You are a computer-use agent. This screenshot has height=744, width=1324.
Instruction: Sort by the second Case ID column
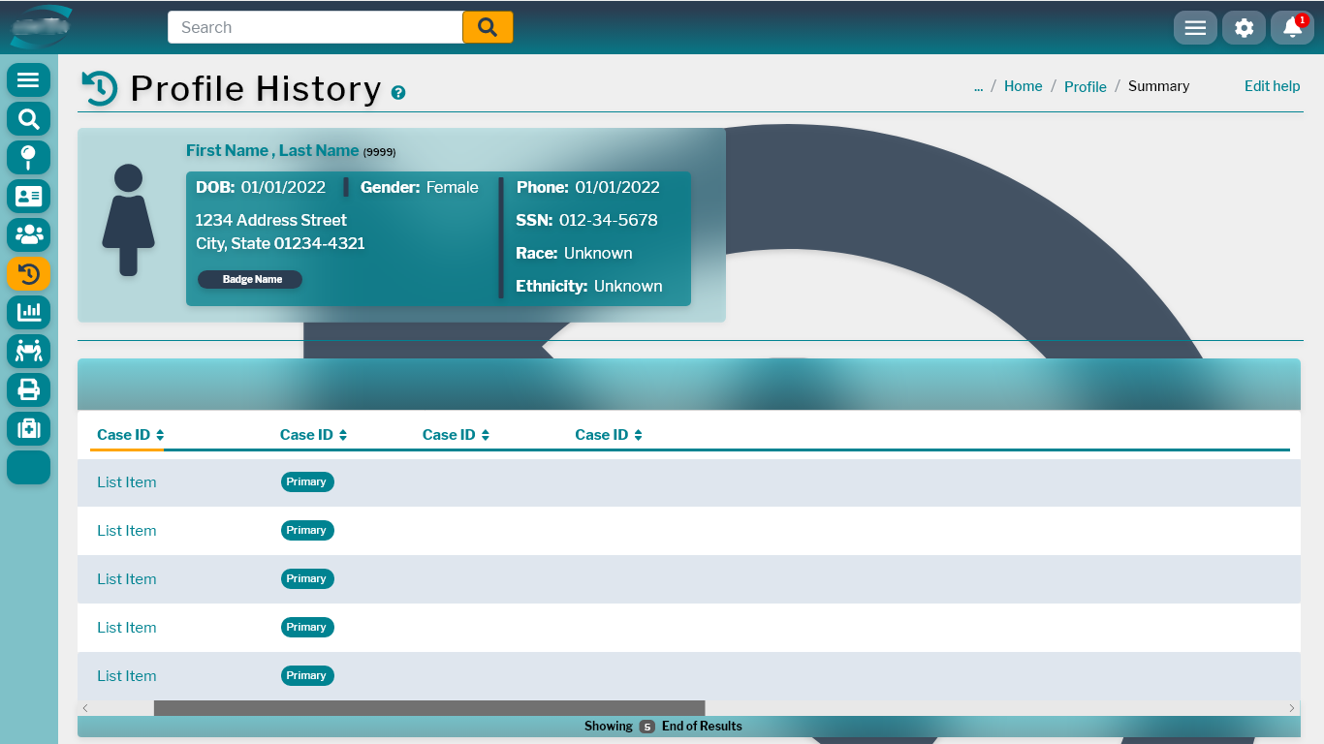(314, 435)
